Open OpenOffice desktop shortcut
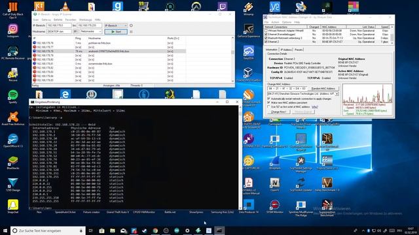Image resolution: width=419 pixels, height=235 pixels. [13, 140]
